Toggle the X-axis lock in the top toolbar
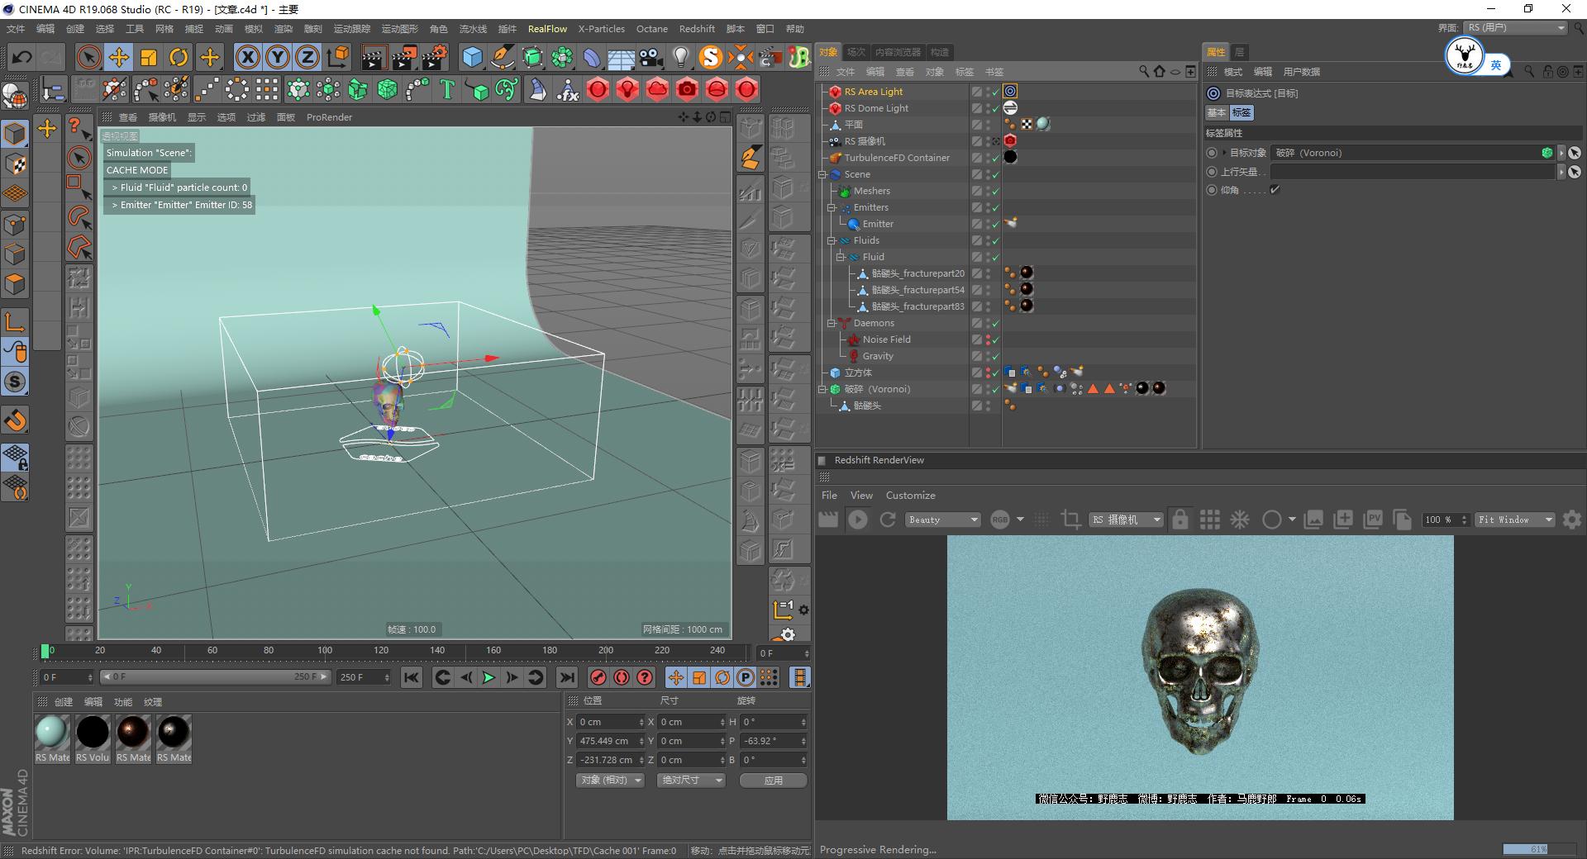Image resolution: width=1587 pixels, height=859 pixels. (x=247, y=57)
